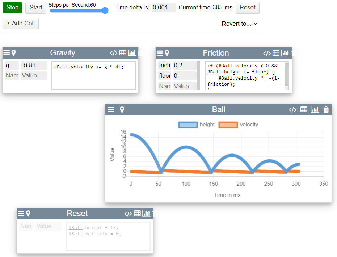Click the Steps per Second slider handle

tap(105, 10)
